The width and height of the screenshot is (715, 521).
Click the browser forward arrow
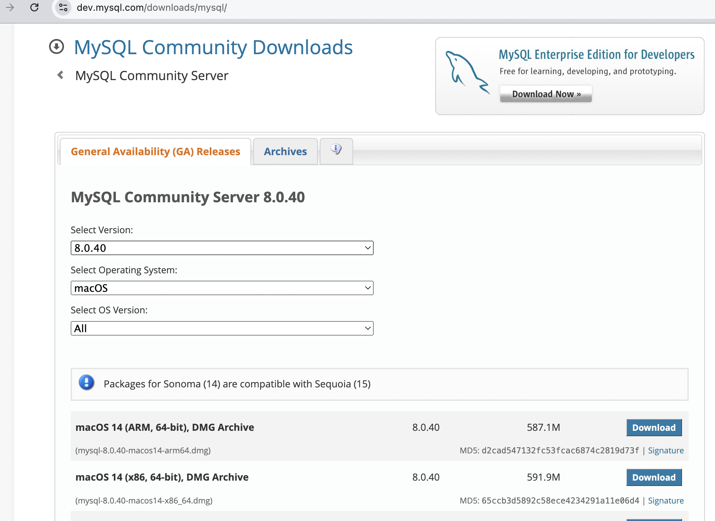(x=10, y=7)
